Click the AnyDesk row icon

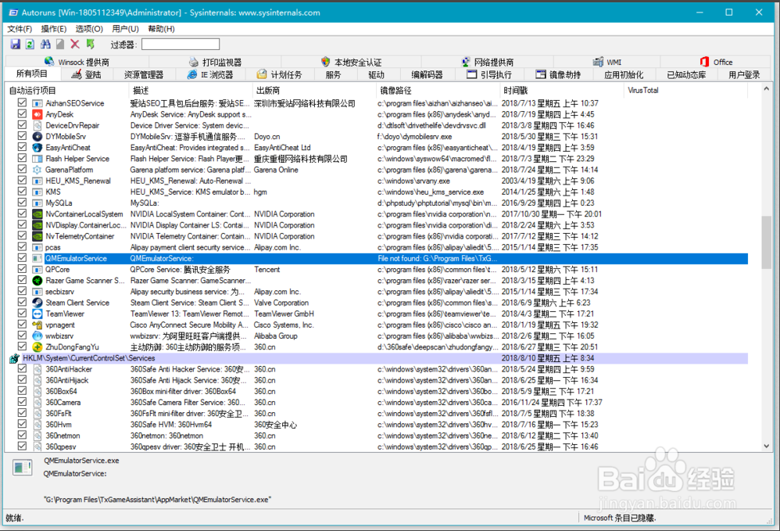pyautogui.click(x=38, y=114)
